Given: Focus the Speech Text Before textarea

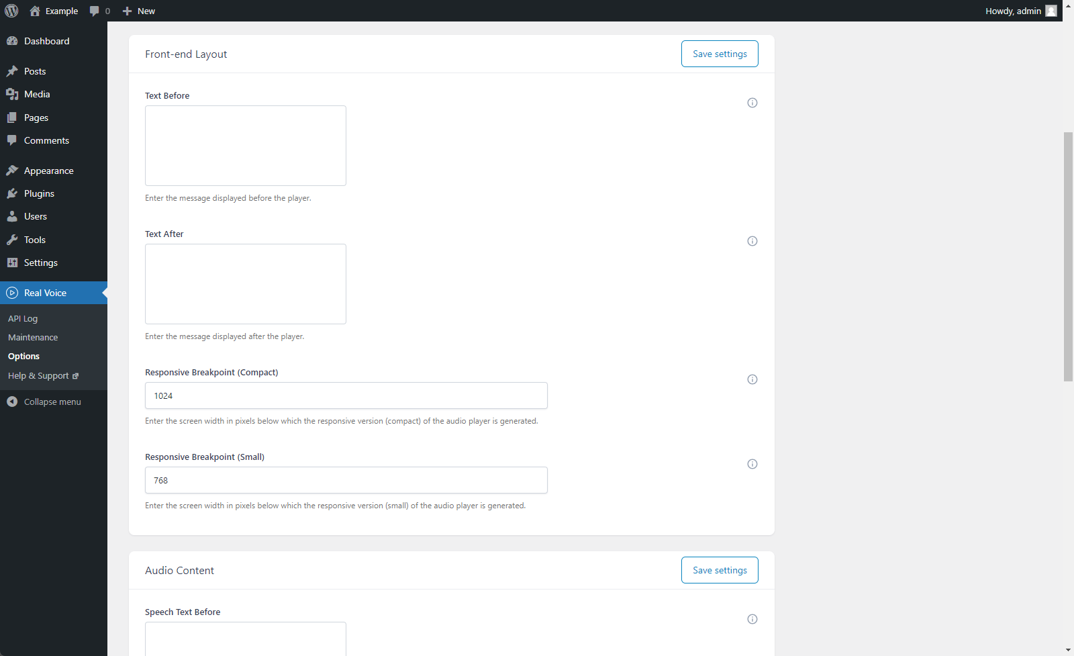Looking at the screenshot, I should (246, 639).
